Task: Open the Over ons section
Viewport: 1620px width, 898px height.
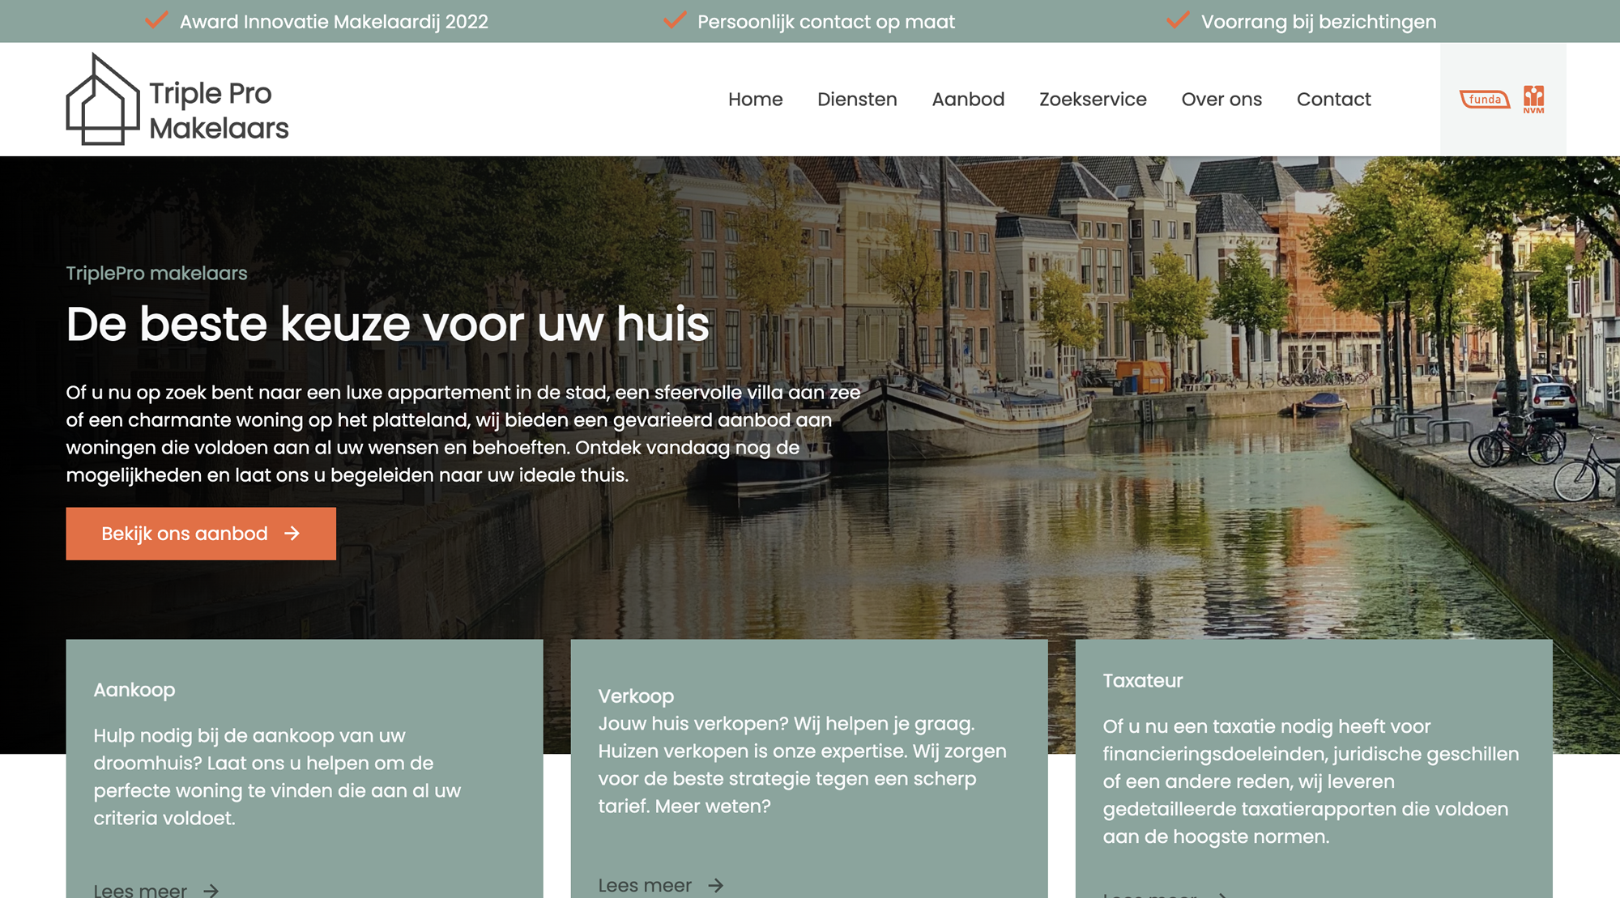Action: (1221, 99)
